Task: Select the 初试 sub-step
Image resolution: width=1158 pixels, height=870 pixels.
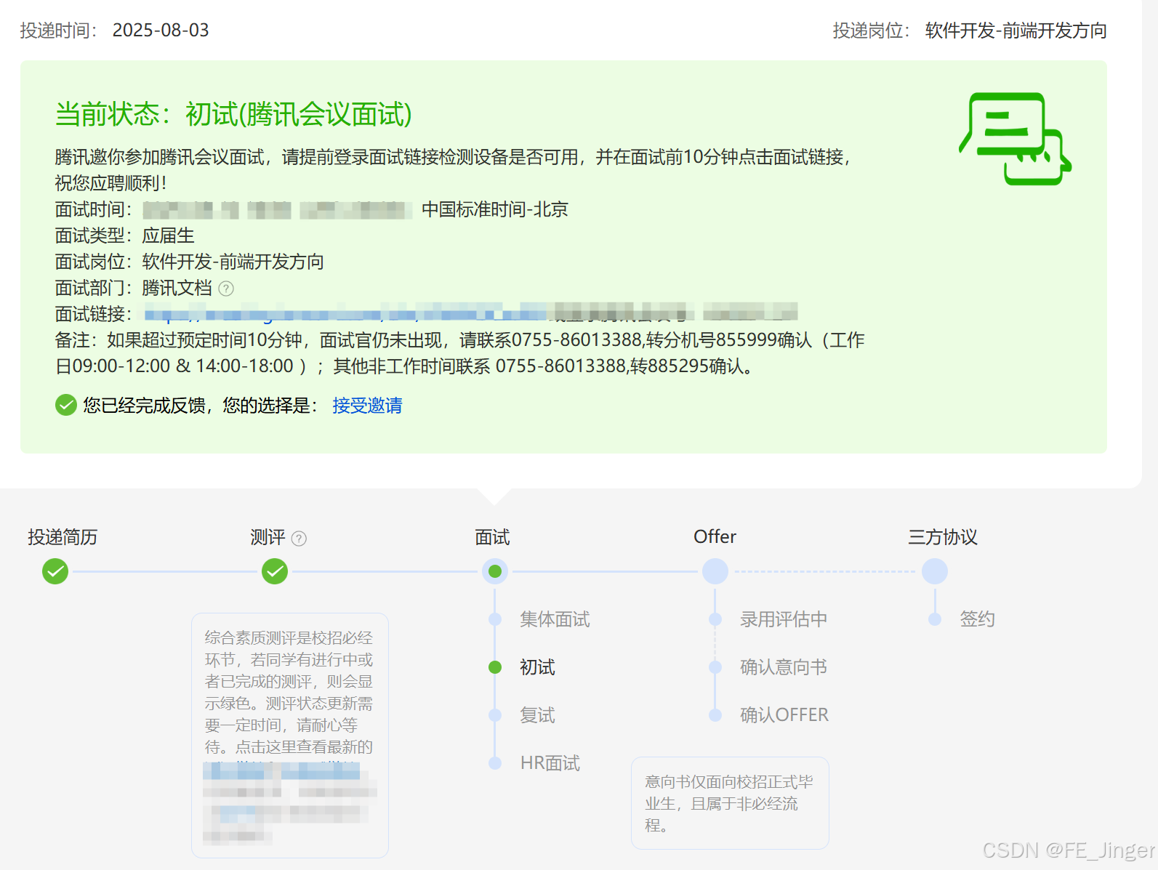Action: pyautogui.click(x=537, y=667)
